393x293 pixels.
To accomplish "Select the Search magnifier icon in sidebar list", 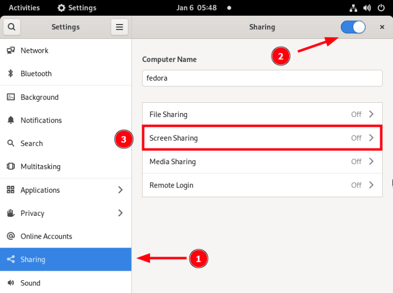I will pyautogui.click(x=11, y=143).
